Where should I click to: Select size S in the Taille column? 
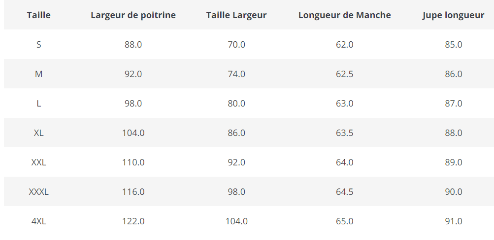(x=39, y=45)
